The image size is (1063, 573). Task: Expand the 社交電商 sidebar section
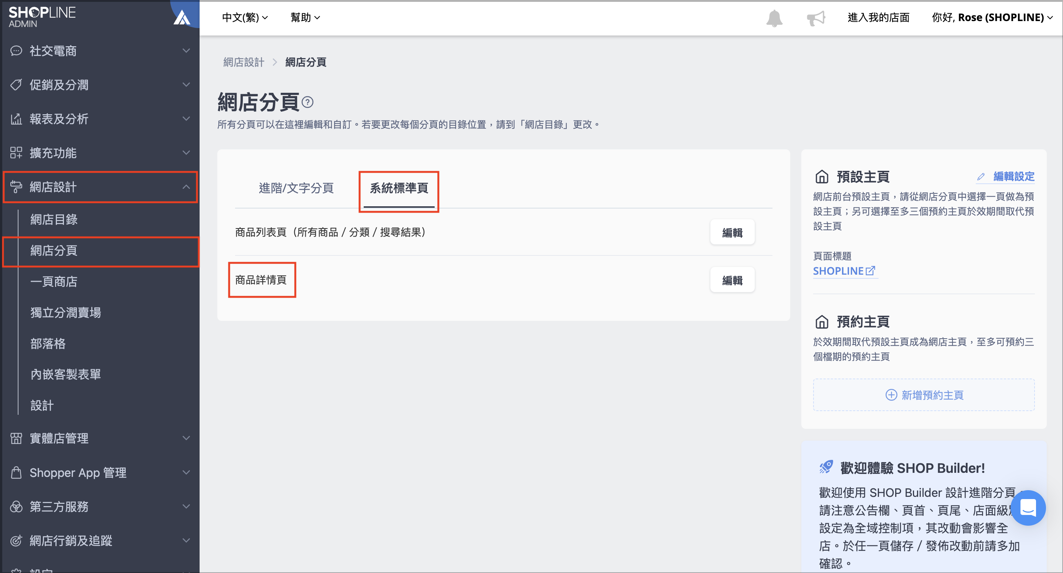pos(100,51)
